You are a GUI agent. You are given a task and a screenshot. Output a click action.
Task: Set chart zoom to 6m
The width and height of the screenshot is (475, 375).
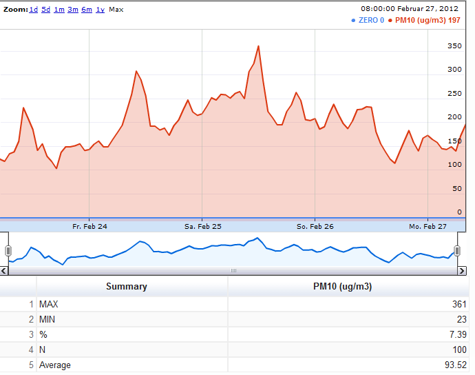click(x=87, y=10)
